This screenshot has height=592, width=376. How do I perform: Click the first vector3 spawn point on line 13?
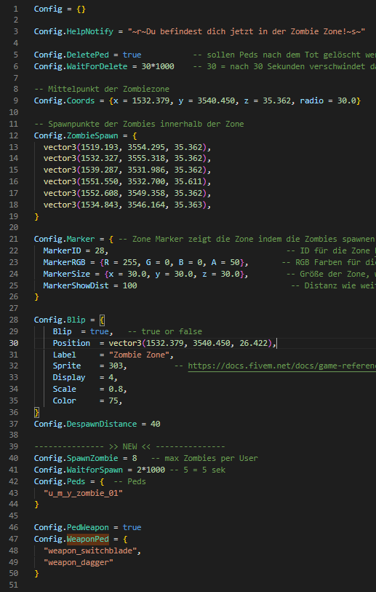coord(127,147)
